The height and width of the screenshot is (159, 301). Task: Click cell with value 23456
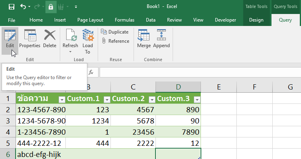click(133, 132)
